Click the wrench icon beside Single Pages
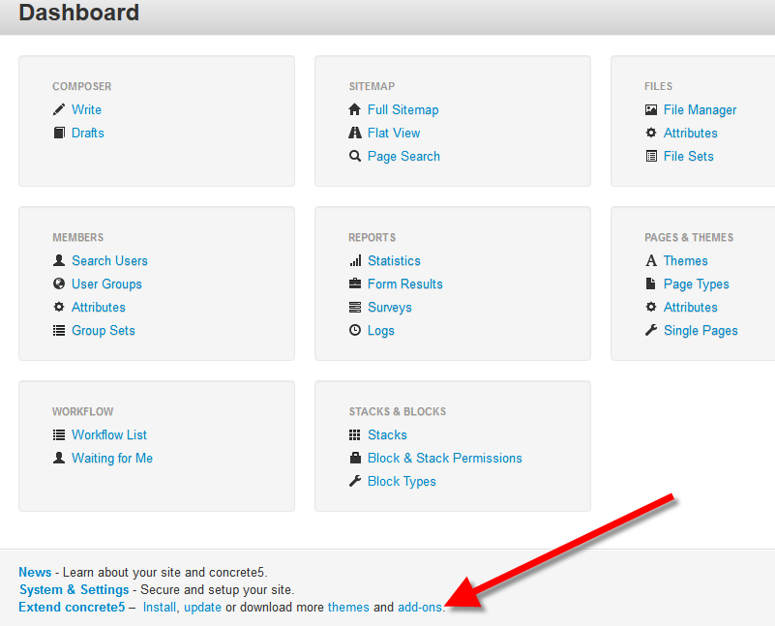Viewport: 775px width, 626px height. click(x=651, y=331)
